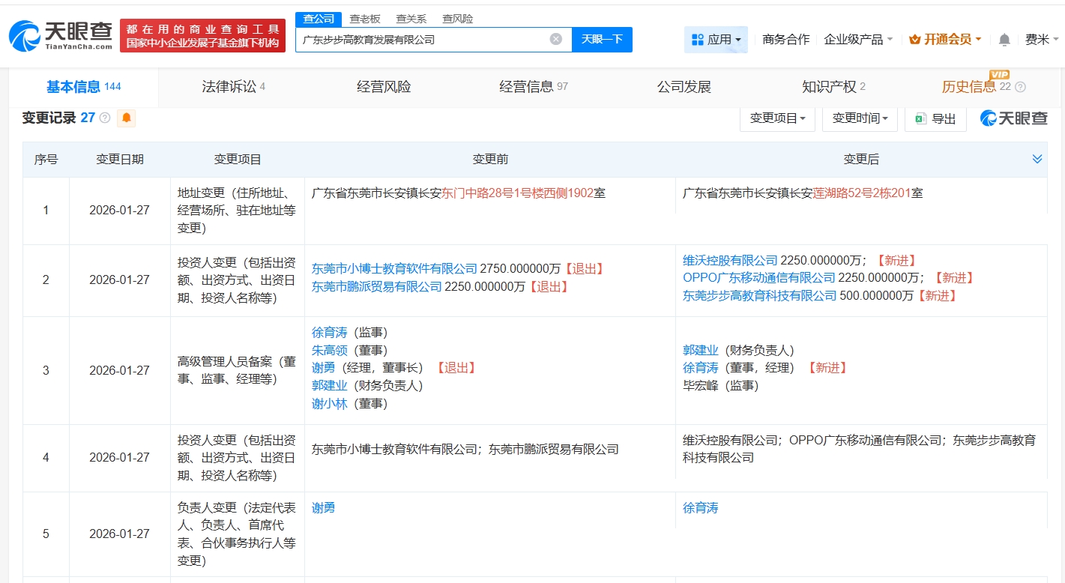Open 徐育涛 (监事) link in 变更前 column
Screen dimensions: 1065x583
point(329,332)
